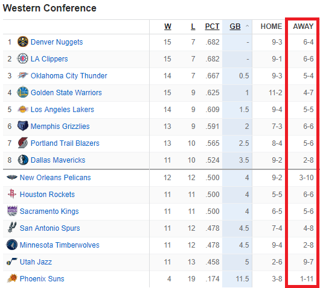320x288 pixels.
Task: Toggle the GB column sort arrow
Action: click(247, 26)
